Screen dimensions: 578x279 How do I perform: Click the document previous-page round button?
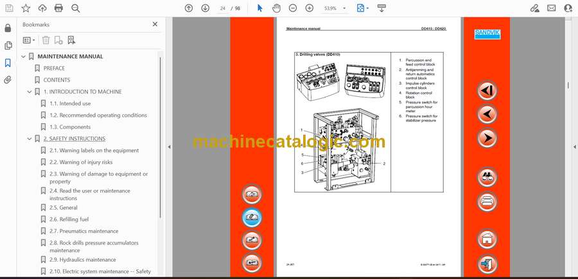[487, 114]
